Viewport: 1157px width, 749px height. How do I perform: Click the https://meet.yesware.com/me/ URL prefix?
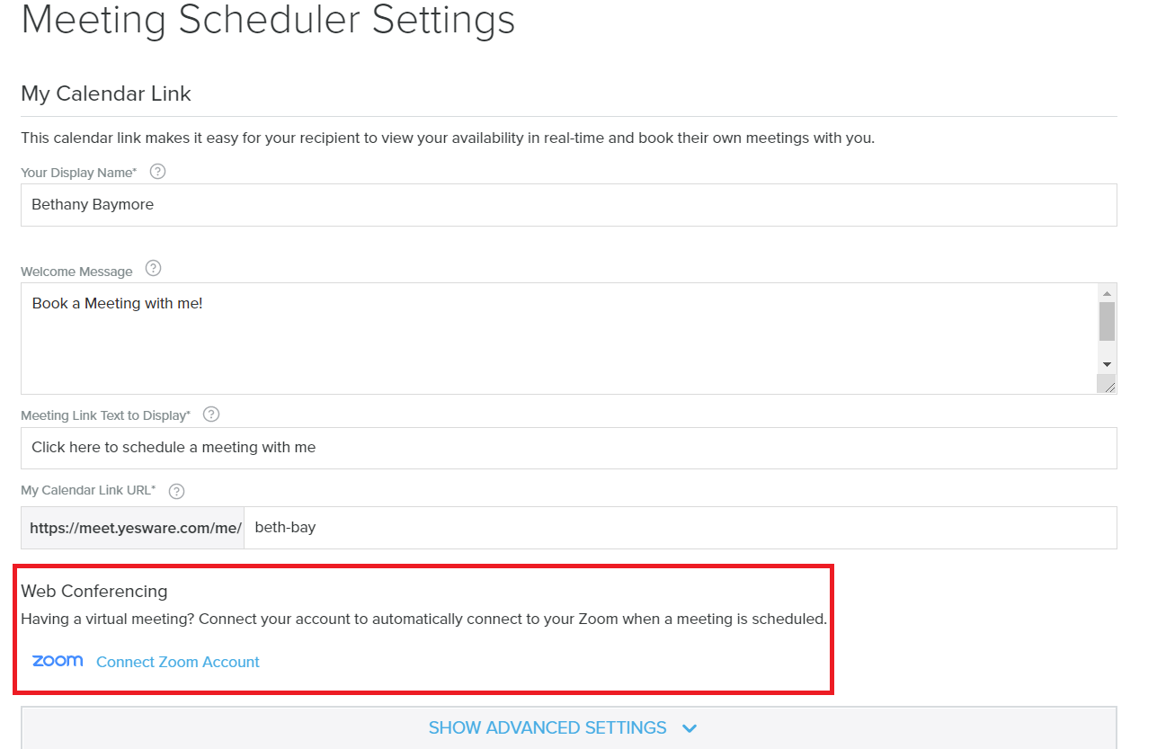tap(134, 528)
